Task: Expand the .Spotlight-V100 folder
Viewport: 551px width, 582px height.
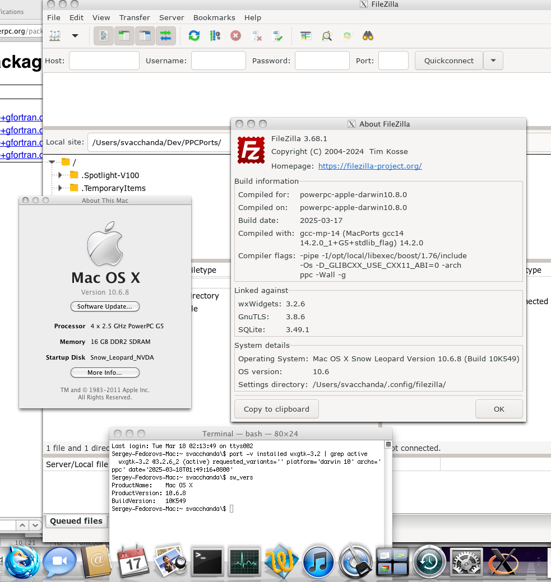Action: (x=61, y=175)
